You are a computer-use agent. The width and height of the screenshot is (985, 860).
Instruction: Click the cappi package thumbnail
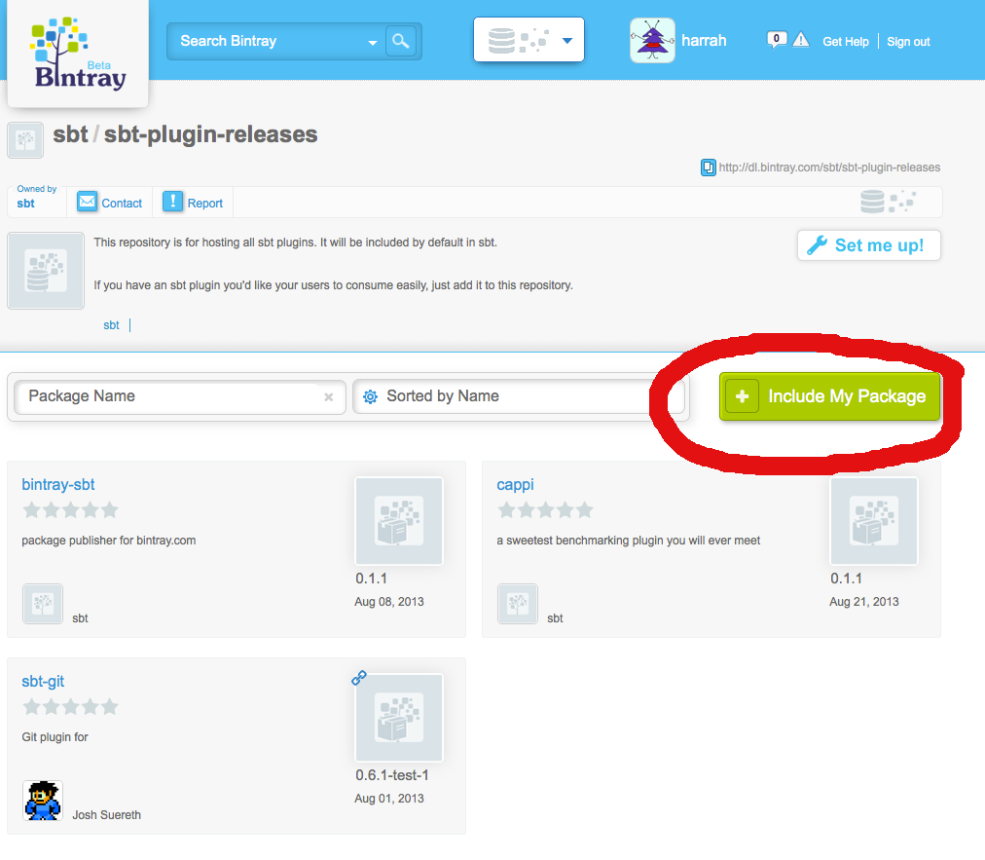874,520
